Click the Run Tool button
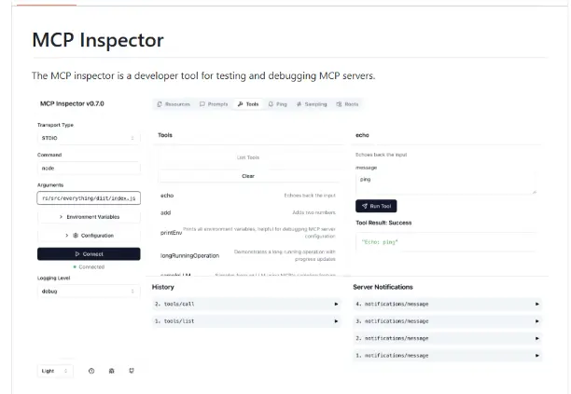Image resolution: width=571 pixels, height=394 pixels. (376, 206)
